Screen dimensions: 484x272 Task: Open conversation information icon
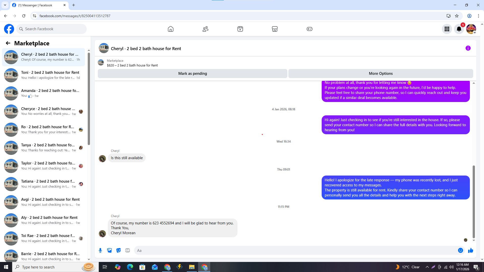tap(468, 48)
